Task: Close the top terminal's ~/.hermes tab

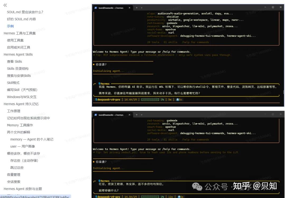Action: 129,8
